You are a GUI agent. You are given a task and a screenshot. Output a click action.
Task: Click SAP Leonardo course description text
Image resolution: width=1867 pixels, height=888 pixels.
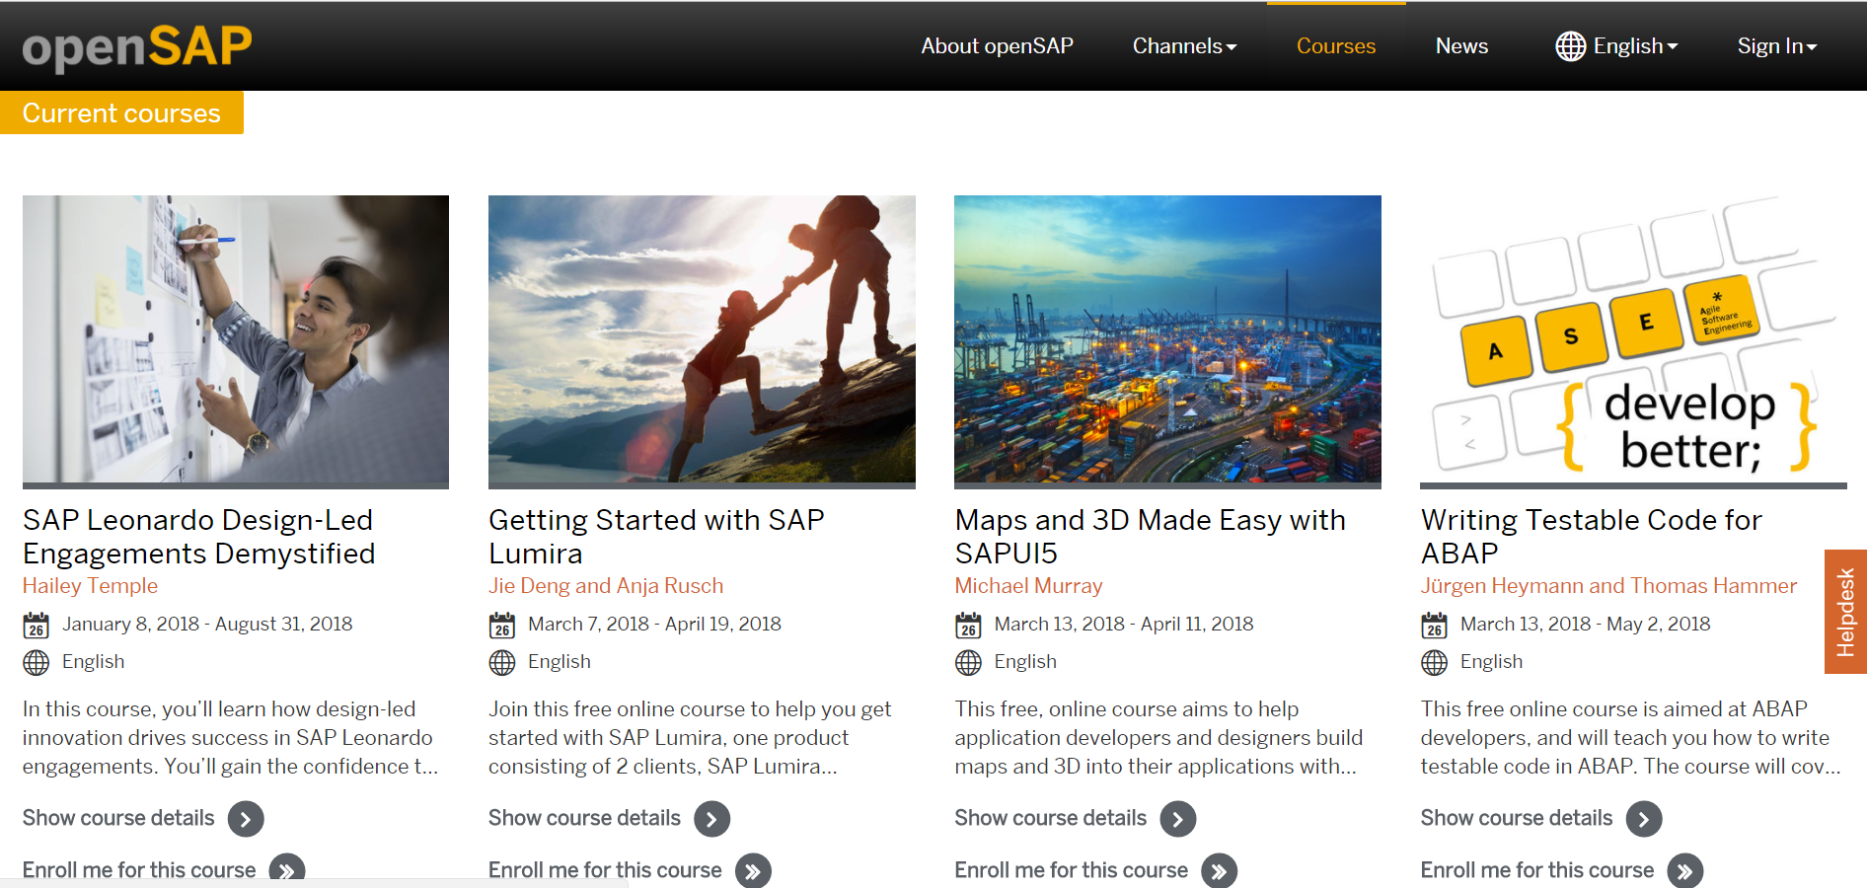click(230, 738)
